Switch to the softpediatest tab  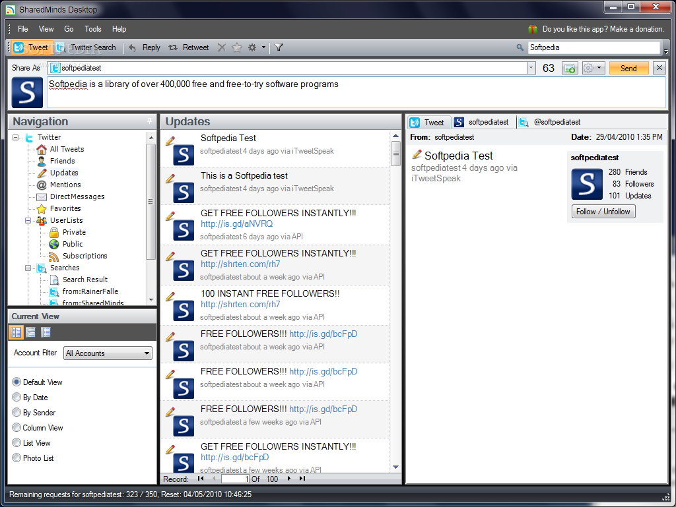482,122
